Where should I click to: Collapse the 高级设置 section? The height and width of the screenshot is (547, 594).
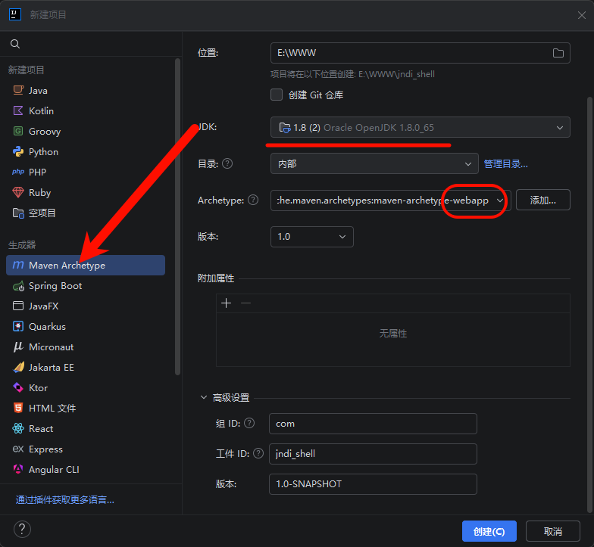204,397
